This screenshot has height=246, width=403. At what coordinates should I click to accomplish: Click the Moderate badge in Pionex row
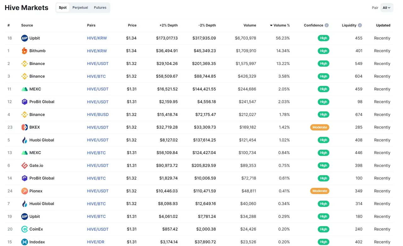pyautogui.click(x=320, y=191)
